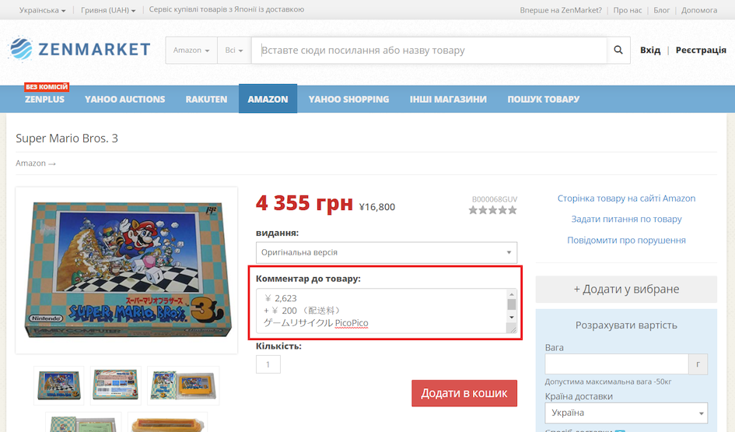Open the YAHOO SHOPPING tab
Viewport: 735px width, 432px height.
(348, 100)
